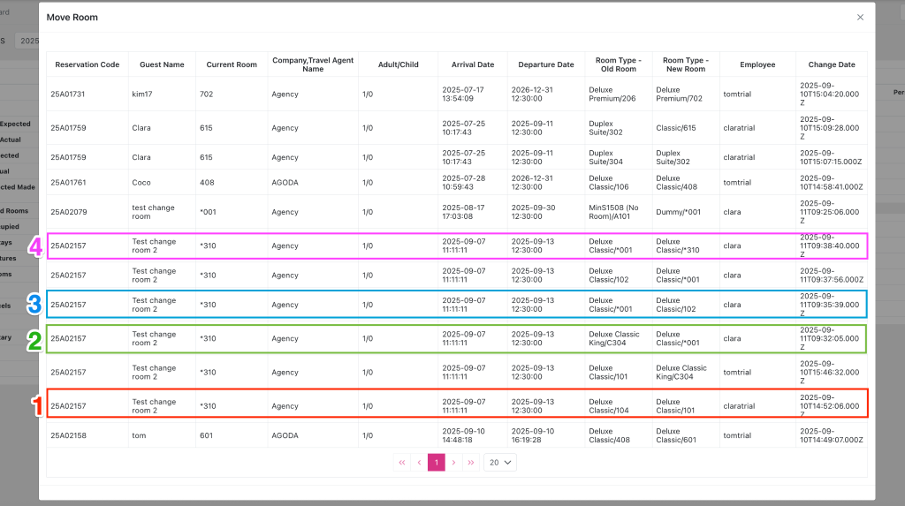
Task: Click the Departure Date column header
Action: [545, 64]
